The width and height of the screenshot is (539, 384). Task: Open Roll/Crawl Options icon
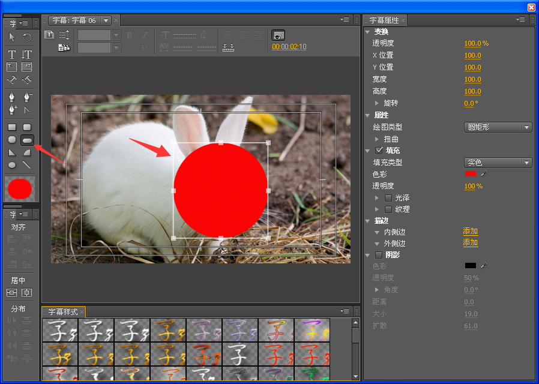click(x=64, y=35)
